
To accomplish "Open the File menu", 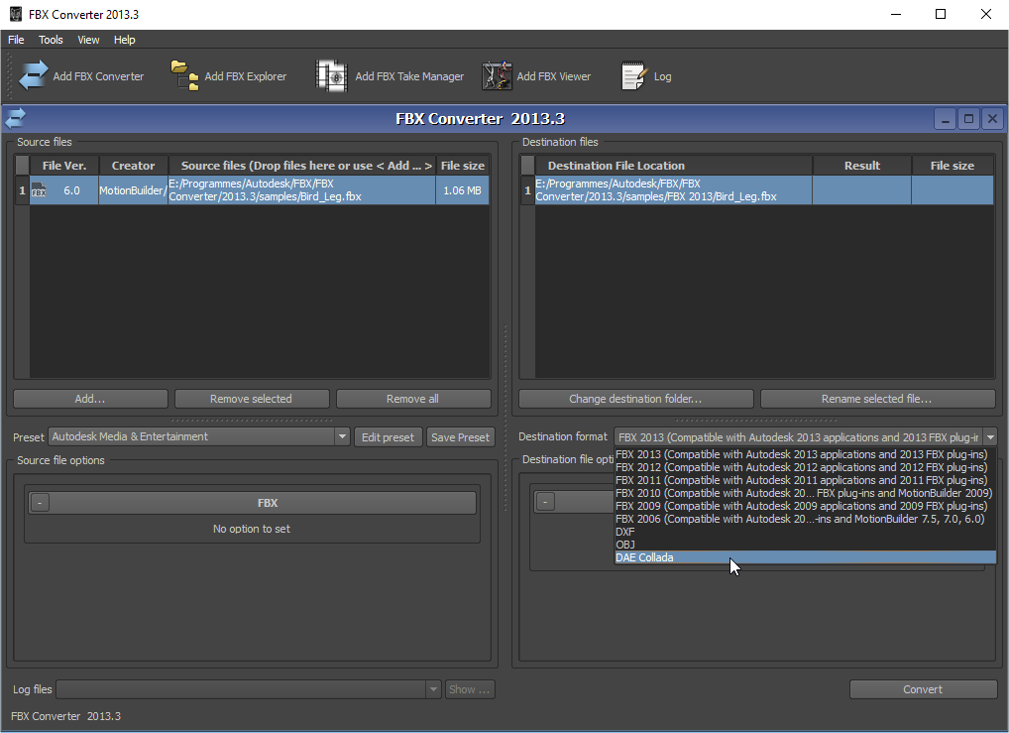I will coord(16,40).
